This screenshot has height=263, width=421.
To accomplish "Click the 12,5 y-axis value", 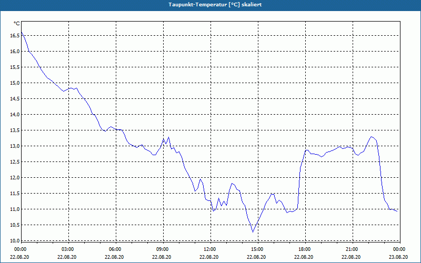I will (15, 162).
